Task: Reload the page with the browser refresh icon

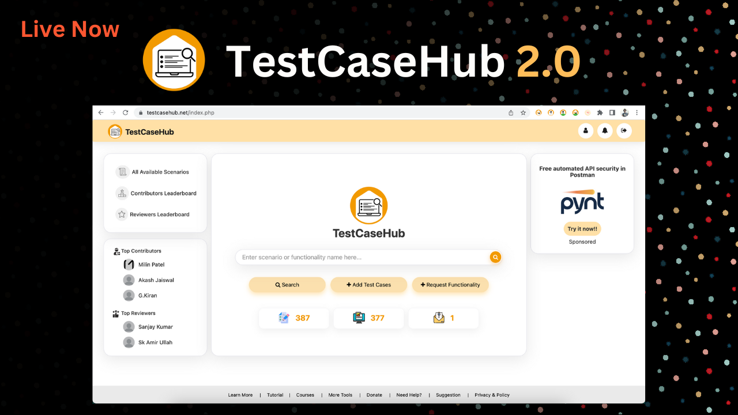Action: 125,112
